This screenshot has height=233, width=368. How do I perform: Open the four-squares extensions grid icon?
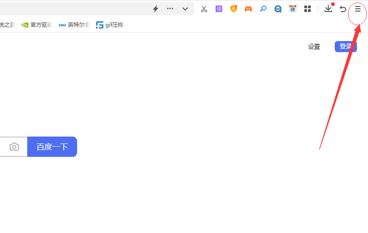[308, 9]
